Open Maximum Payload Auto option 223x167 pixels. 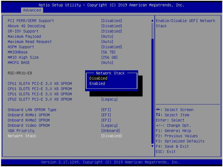(x=107, y=36)
